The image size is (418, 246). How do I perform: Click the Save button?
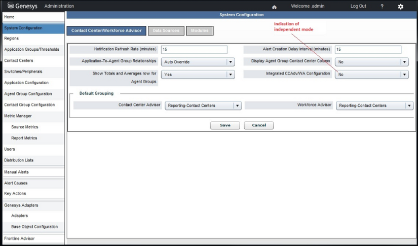click(x=225, y=125)
